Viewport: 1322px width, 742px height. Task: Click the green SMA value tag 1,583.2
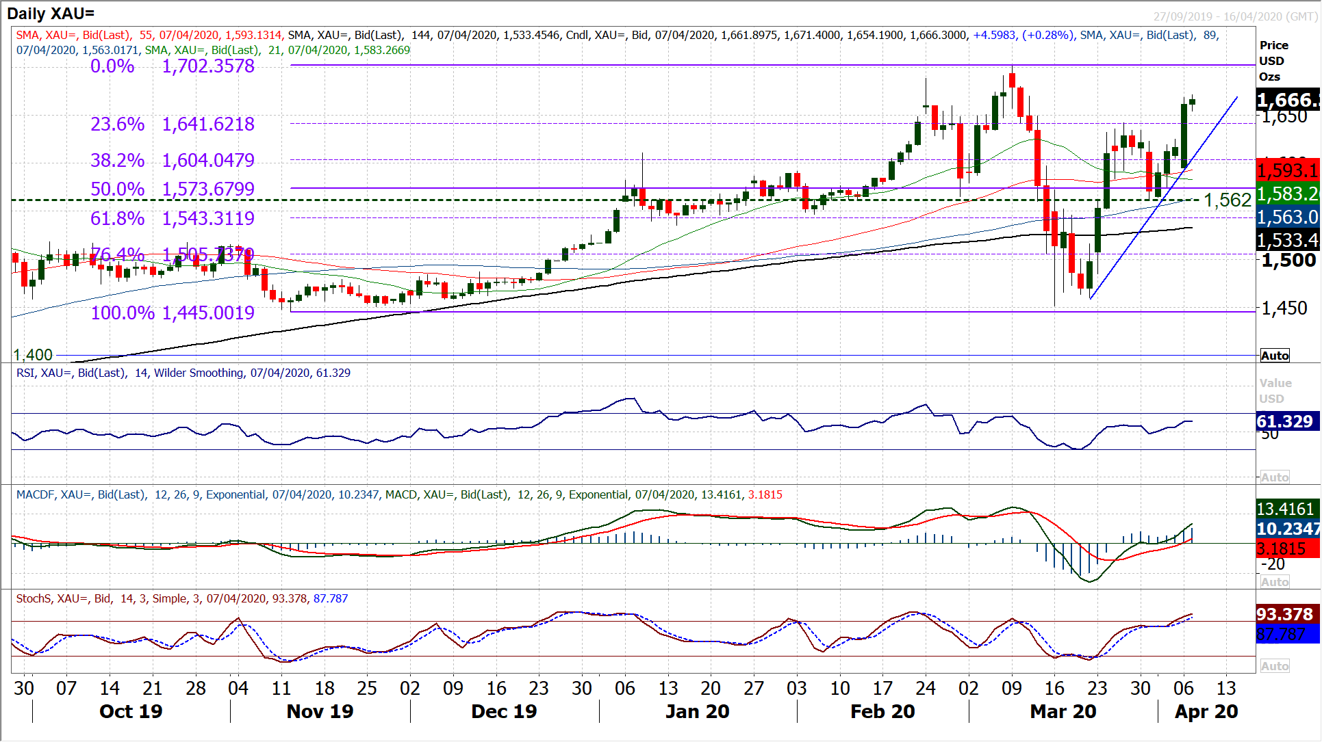[x=1288, y=194]
